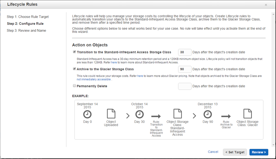This screenshot has width=276, height=159.
Task: Click the Day 90 clock icon
Action: tap(208, 114)
